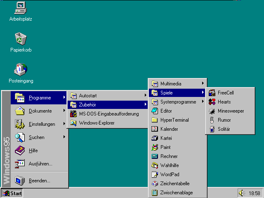Click the Programme submenu arrow

click(x=64, y=97)
